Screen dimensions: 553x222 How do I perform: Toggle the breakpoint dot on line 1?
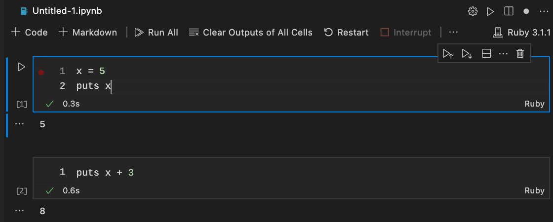(x=41, y=72)
